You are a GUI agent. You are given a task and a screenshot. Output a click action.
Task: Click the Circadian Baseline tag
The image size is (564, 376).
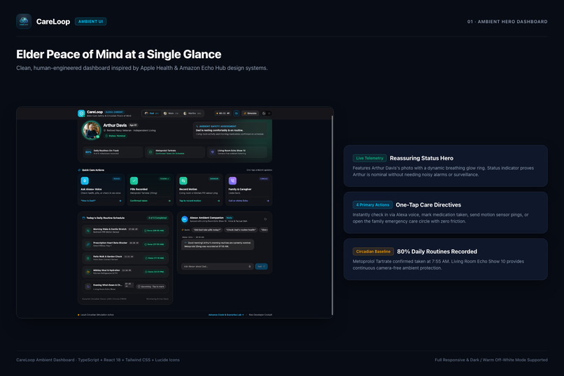coord(373,251)
